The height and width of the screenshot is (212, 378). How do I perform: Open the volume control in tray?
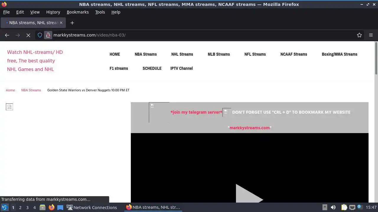pos(333,207)
